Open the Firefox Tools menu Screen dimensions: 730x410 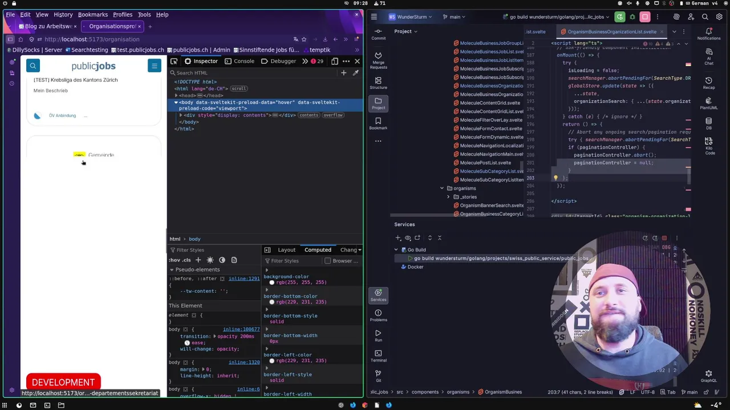pos(144,14)
